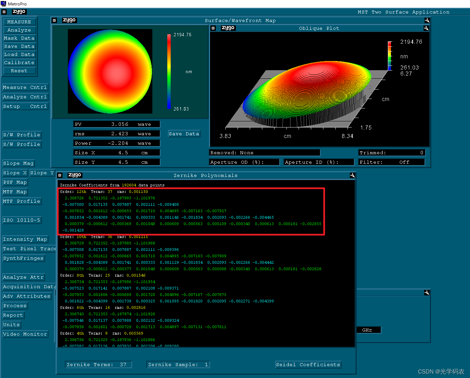This screenshot has width=470, height=378.
Task: Click the Power result box
Action: click(x=117, y=143)
